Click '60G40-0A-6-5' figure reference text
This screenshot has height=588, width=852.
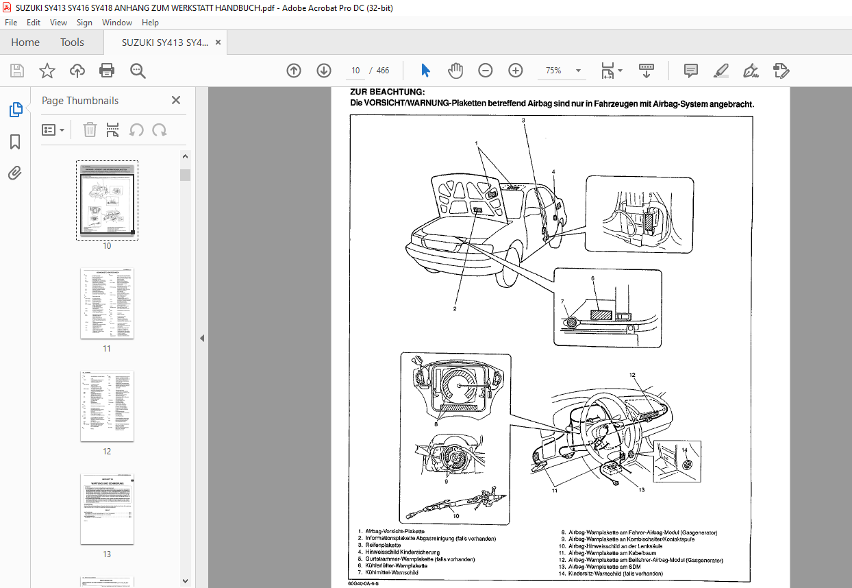pos(363,584)
